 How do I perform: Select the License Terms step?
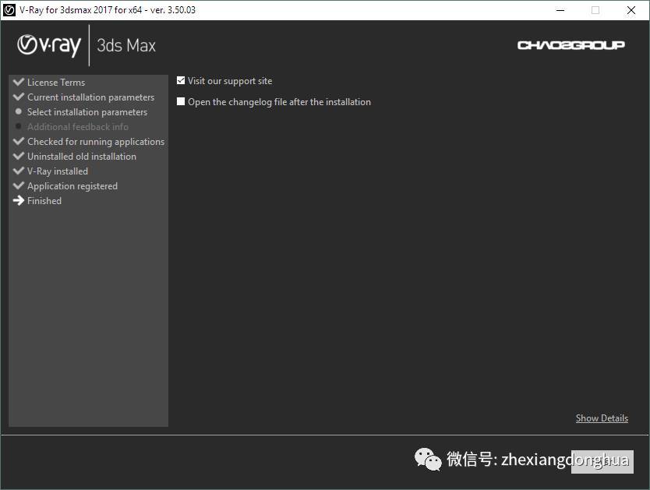coord(56,82)
